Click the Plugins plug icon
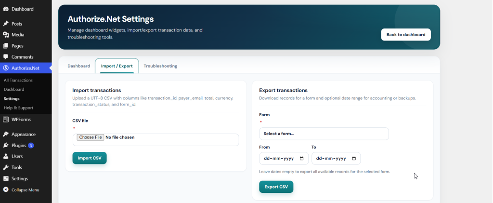Image resolution: width=493 pixels, height=203 pixels. point(6,146)
